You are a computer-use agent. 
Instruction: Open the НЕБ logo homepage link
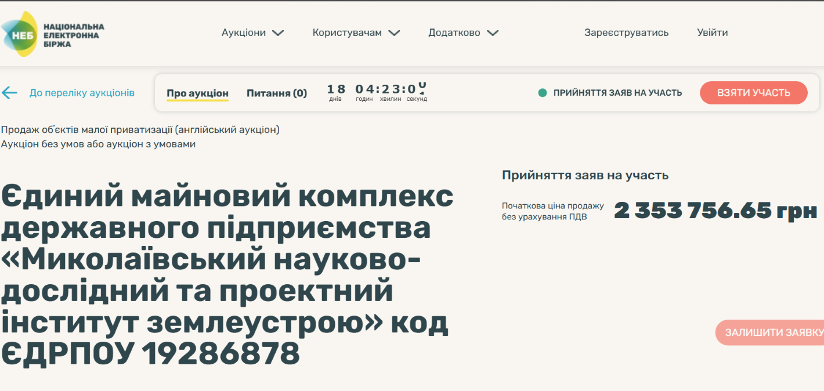pos(53,34)
